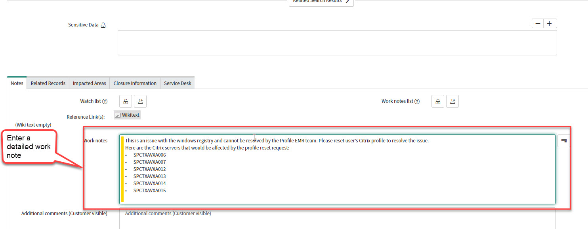Collapse Sensitive Data field with minus button
Image resolution: width=588 pixels, height=229 pixels.
(x=538, y=23)
